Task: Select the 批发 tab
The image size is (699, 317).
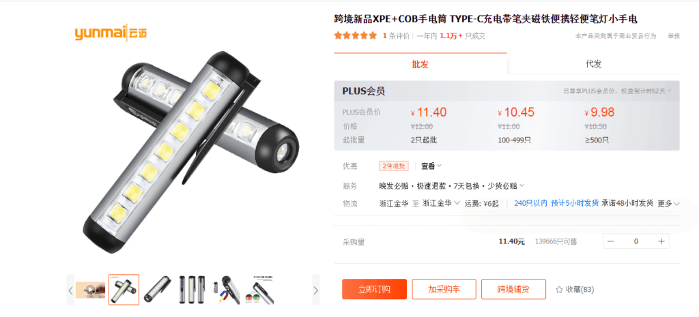Action: tap(420, 64)
